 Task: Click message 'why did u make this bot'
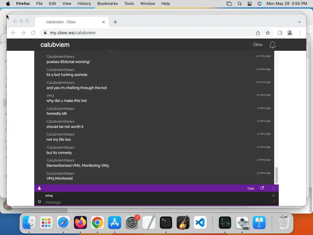point(66,101)
